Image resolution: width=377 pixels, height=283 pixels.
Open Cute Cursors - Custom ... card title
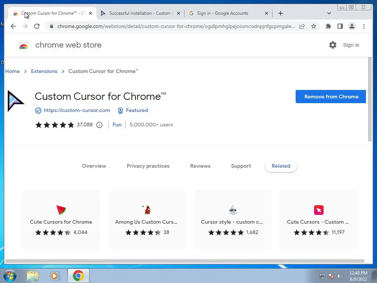click(x=318, y=222)
